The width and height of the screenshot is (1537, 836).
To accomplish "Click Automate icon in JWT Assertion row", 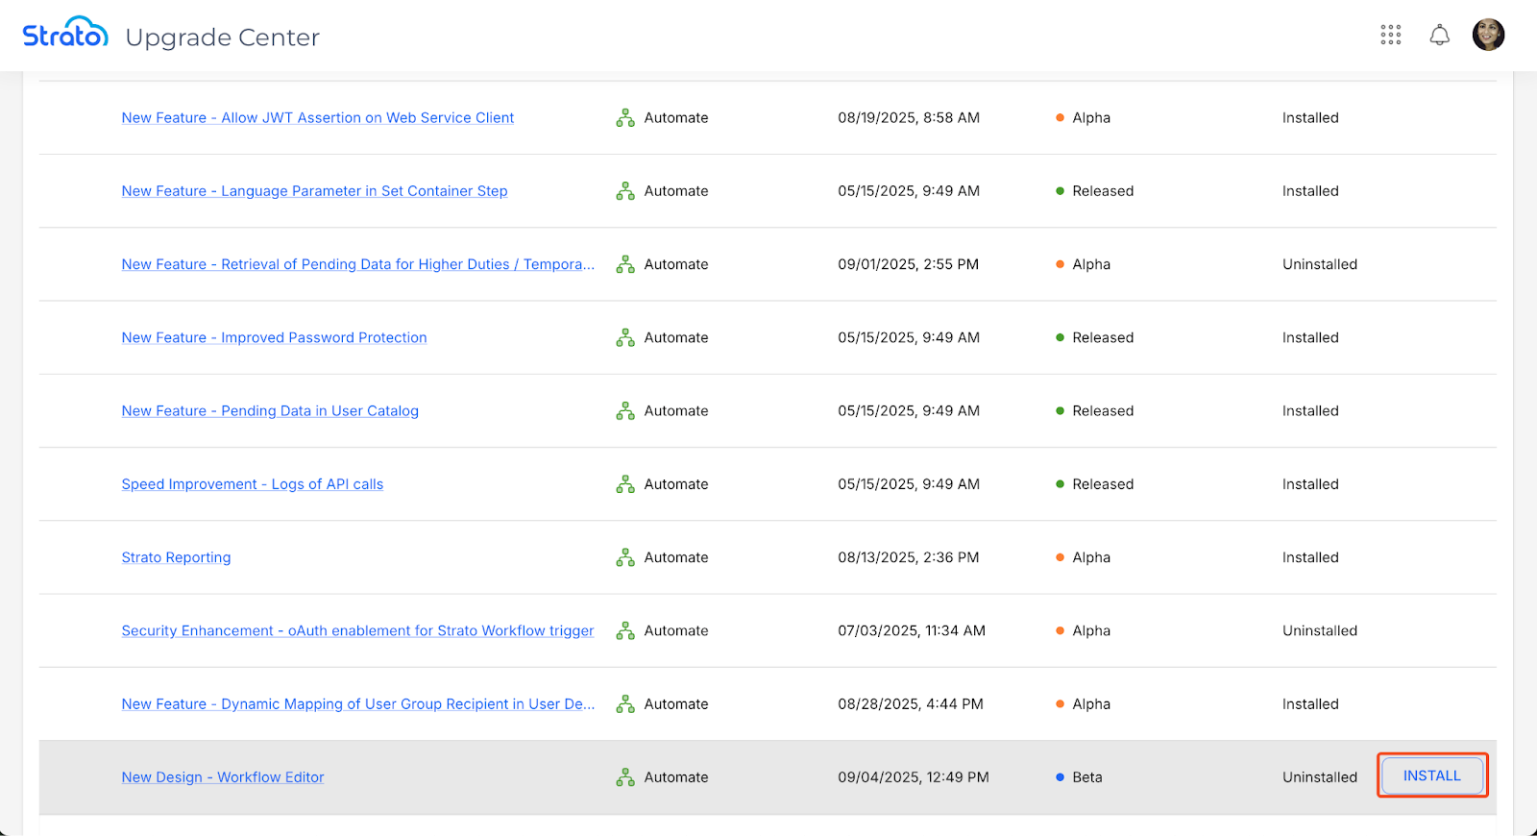I will [625, 118].
